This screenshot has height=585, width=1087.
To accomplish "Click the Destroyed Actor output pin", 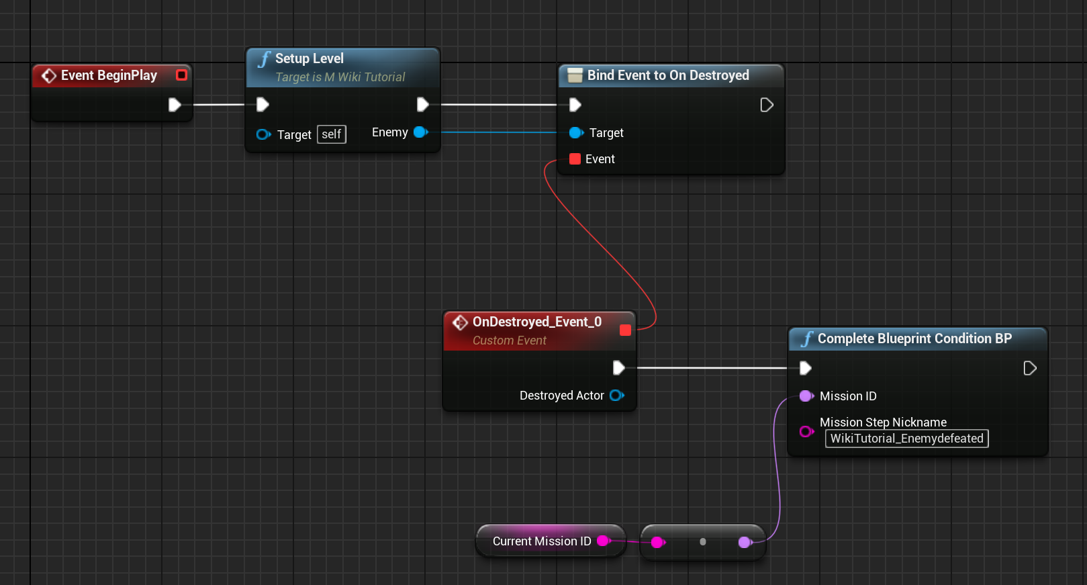I will (617, 396).
